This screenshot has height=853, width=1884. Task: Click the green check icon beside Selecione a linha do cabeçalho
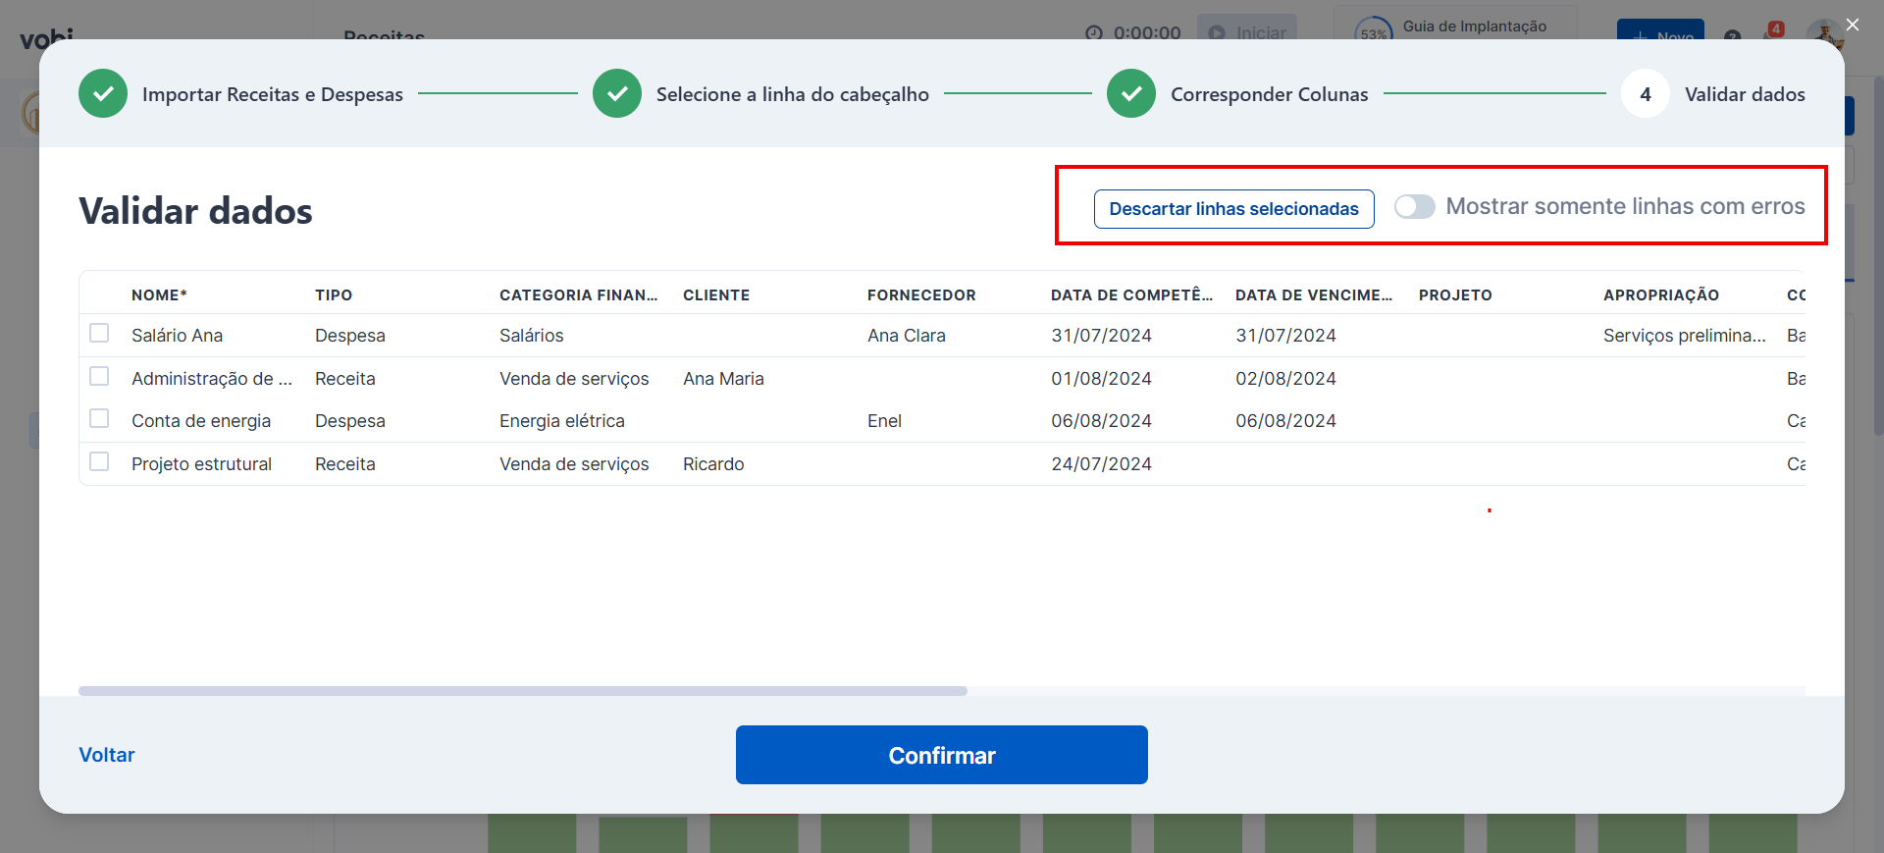617,93
